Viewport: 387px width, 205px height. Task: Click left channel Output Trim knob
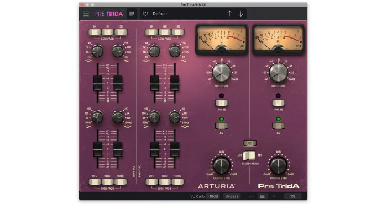coord(221,165)
